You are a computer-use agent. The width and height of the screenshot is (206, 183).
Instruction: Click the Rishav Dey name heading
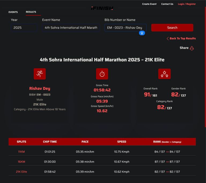pyautogui.click(x=40, y=88)
